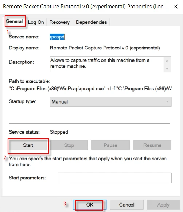Click the Apply button

pos(163,205)
